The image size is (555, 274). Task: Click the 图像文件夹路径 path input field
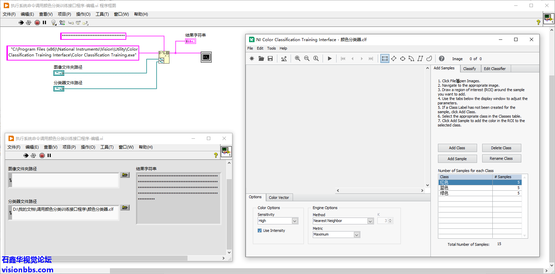click(65, 180)
